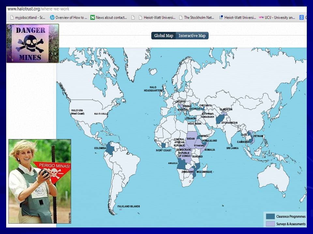Click the IVORY COAST map label
313x234 pixels.
pyautogui.click(x=163, y=150)
